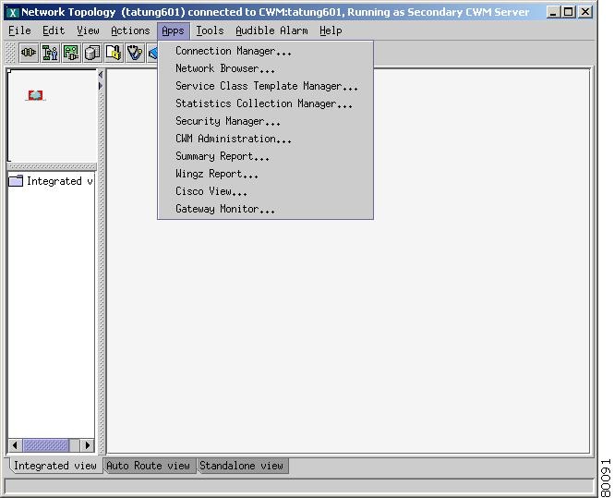Select Statistics Collection Manager entry
Viewport: 614px width, 498px height.
pos(266,103)
